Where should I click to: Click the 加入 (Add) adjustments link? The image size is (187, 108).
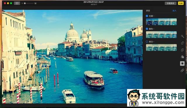click(174, 11)
